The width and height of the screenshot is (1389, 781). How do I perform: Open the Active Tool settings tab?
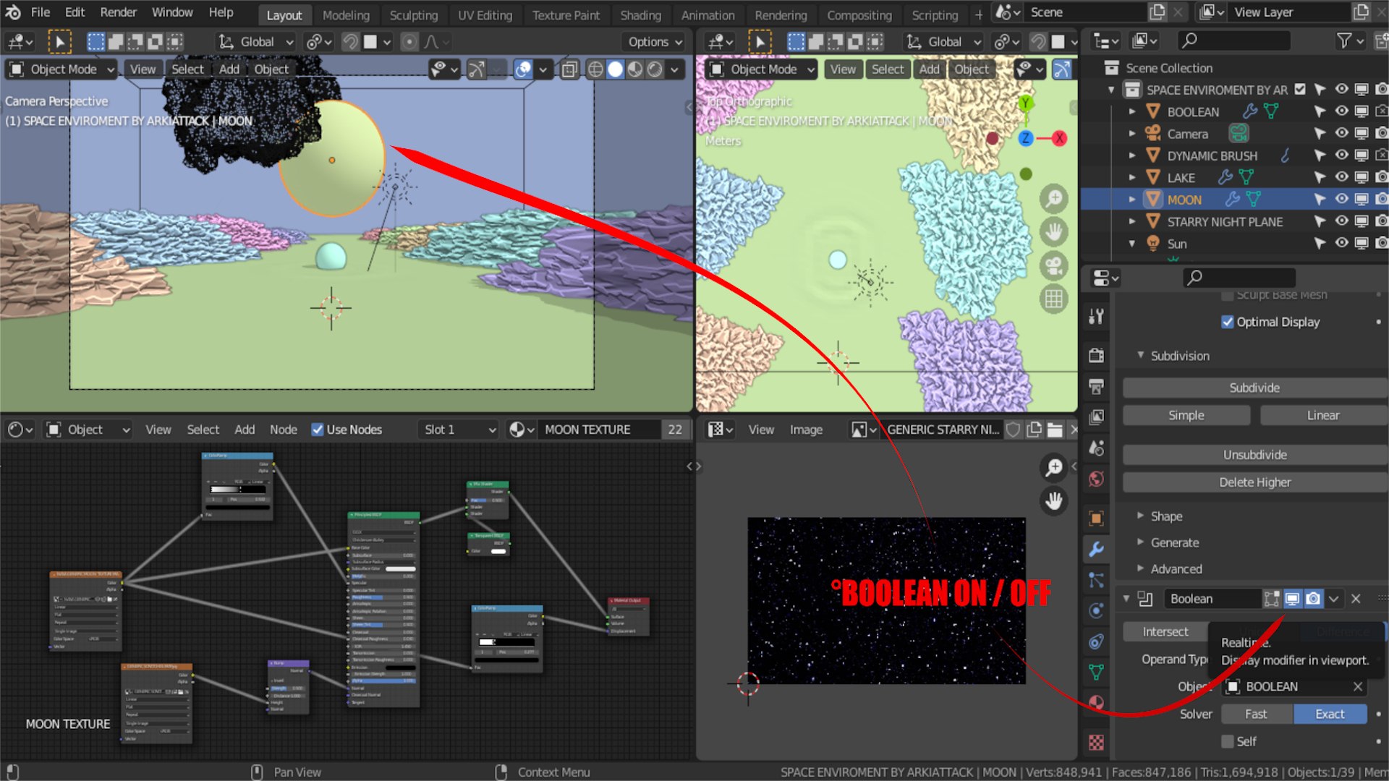coord(1097,316)
